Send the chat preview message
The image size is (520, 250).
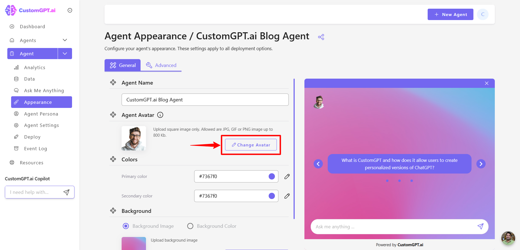(480, 226)
